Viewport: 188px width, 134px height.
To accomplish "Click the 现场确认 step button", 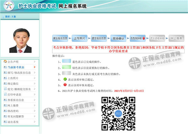I will click(x=118, y=38).
